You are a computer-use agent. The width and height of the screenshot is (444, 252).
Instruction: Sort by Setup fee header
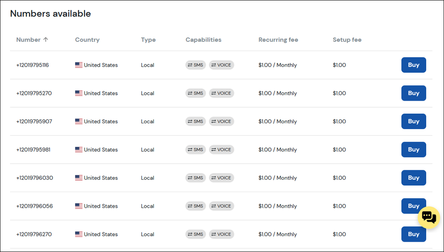pyautogui.click(x=347, y=40)
